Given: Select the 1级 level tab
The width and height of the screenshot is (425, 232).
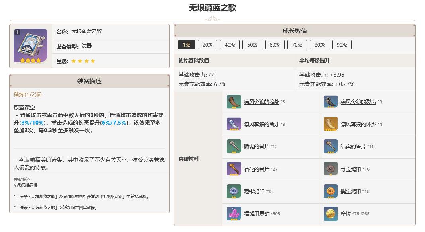Looking at the screenshot, I should coord(187,45).
